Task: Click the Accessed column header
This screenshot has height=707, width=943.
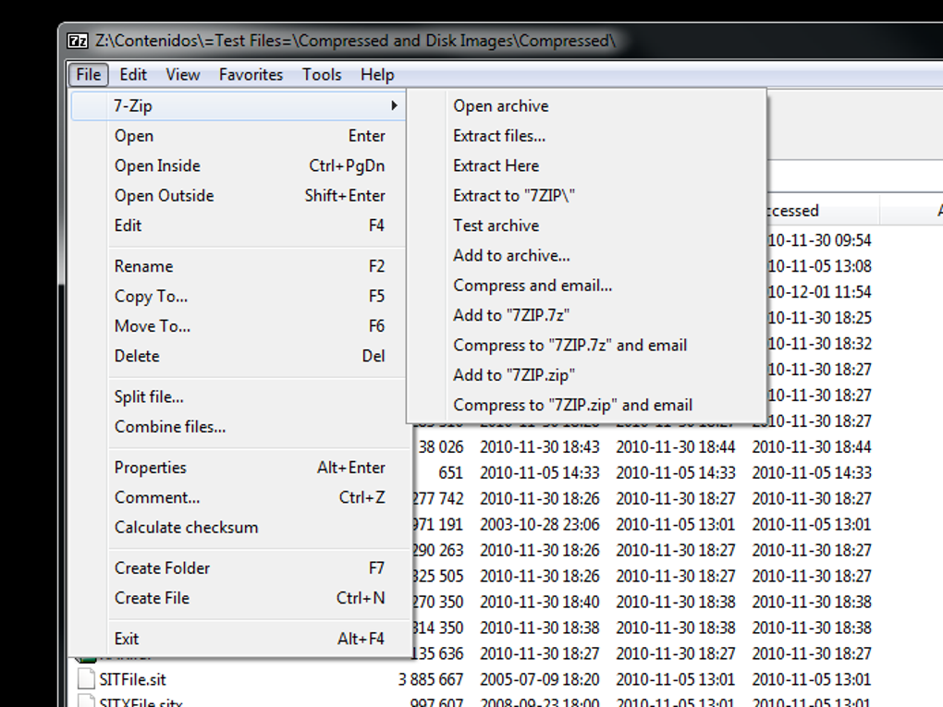Action: [x=823, y=211]
